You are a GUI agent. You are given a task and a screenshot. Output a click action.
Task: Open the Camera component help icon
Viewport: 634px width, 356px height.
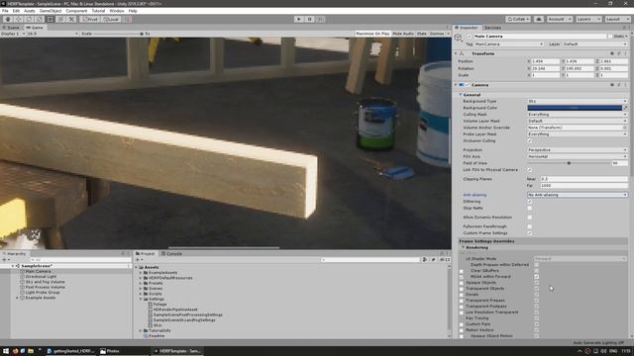(x=612, y=85)
